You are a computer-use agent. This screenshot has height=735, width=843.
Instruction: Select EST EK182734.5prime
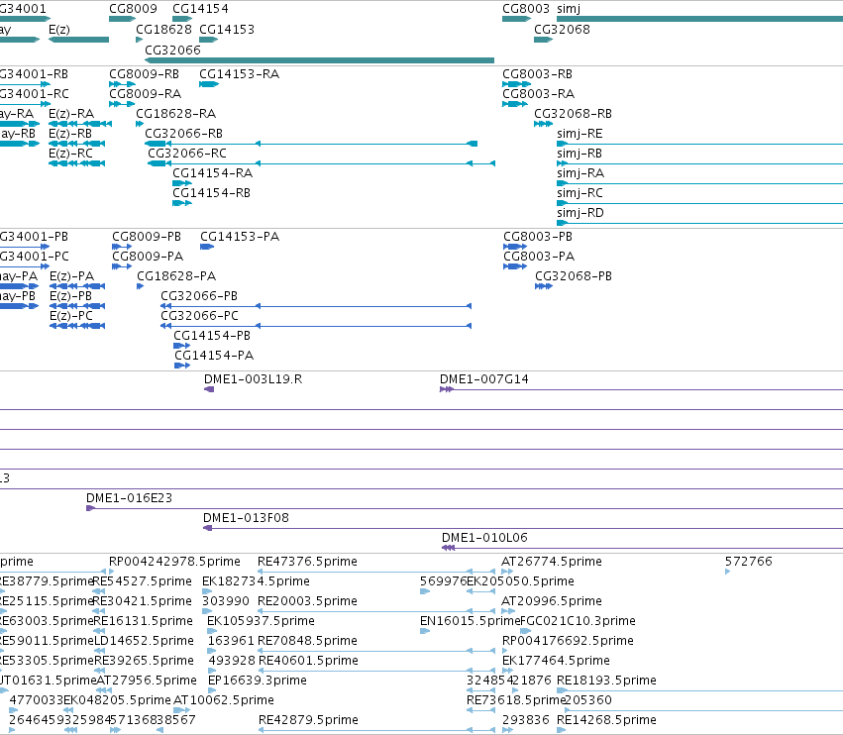click(207, 591)
